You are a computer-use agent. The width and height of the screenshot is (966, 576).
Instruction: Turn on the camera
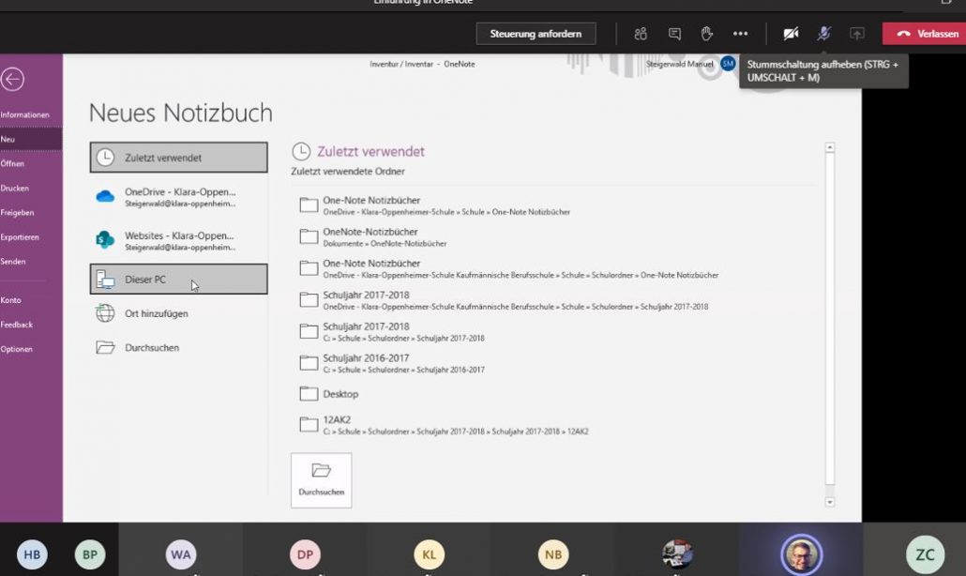tap(791, 34)
